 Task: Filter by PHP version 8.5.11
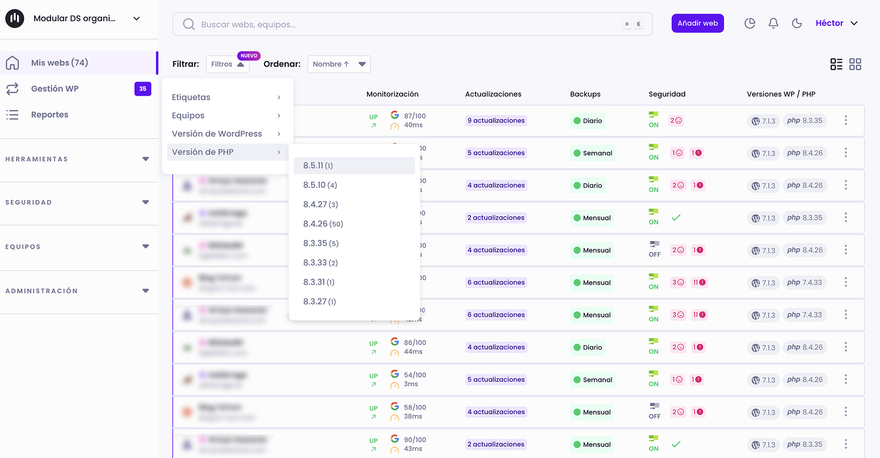pos(354,166)
